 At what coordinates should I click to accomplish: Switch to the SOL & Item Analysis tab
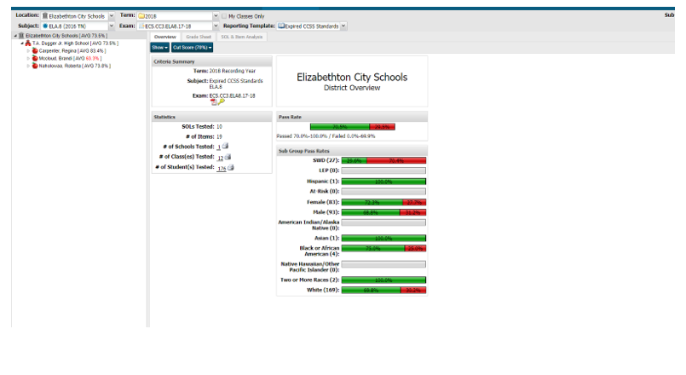coord(241,37)
